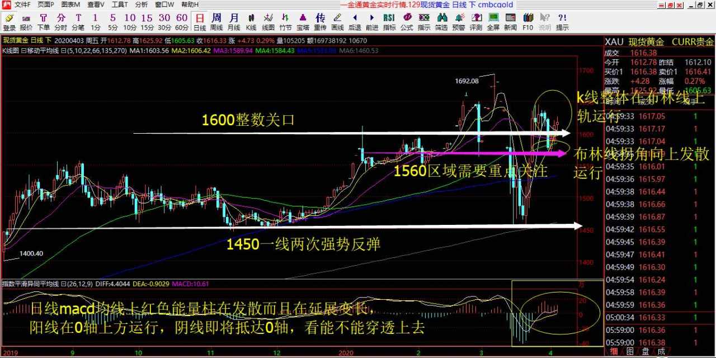Click the 提示 hints icon
This screenshot has height=358, width=716.
click(x=562, y=22)
